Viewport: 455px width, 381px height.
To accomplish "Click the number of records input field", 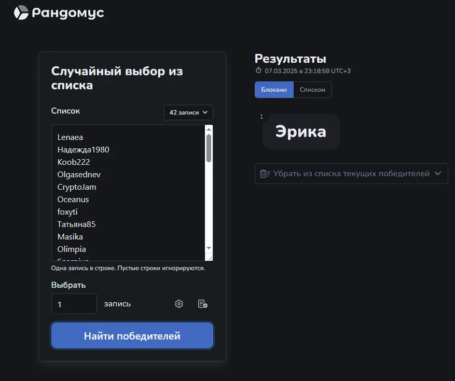I will [74, 304].
